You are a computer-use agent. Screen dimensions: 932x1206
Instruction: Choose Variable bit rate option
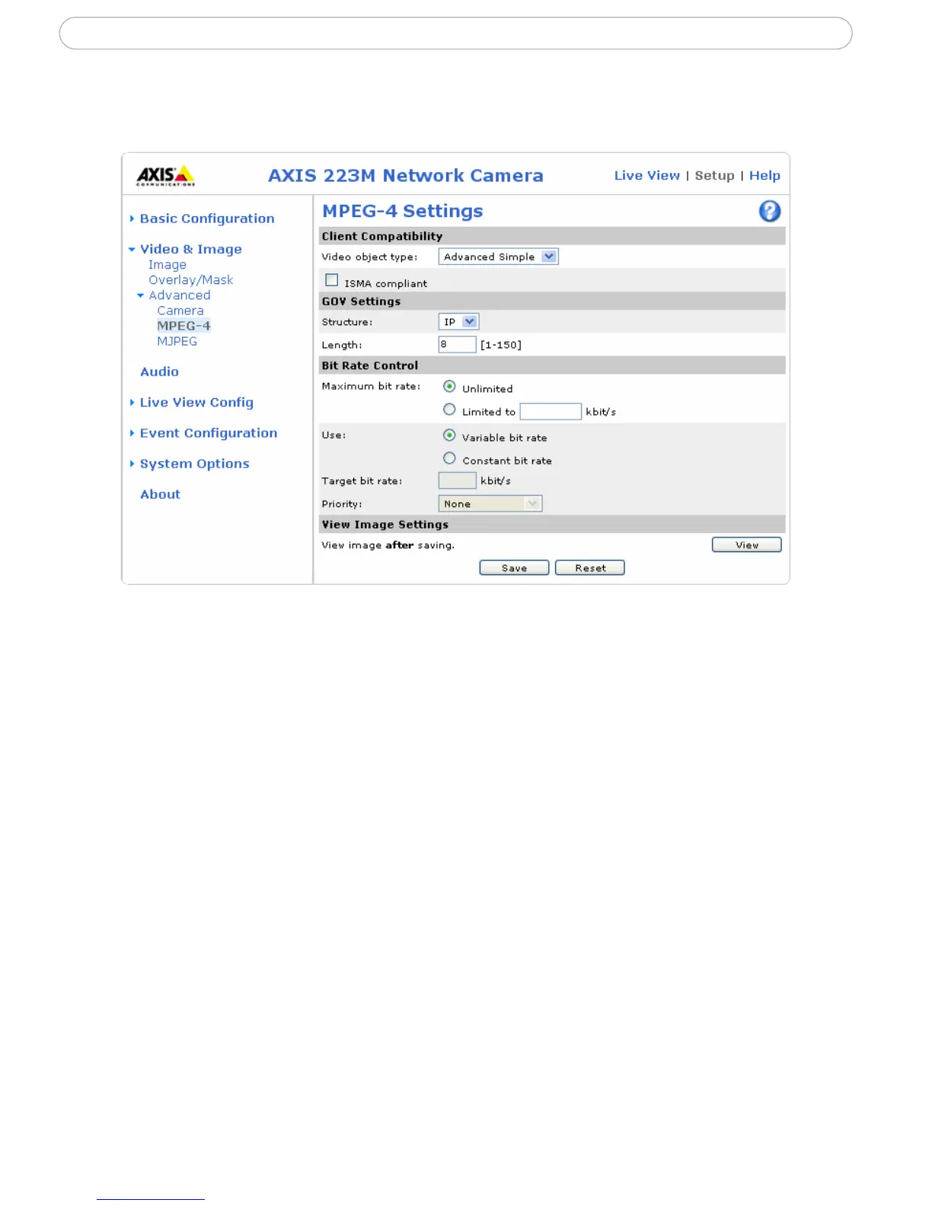(x=449, y=435)
